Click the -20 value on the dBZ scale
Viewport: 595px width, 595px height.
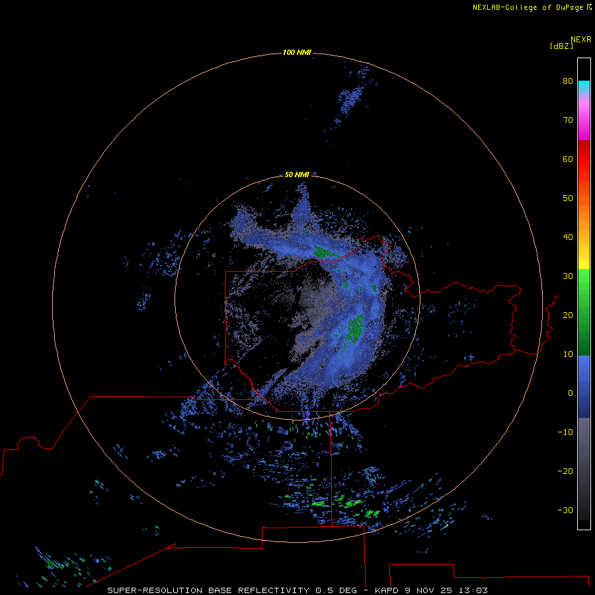coord(565,471)
